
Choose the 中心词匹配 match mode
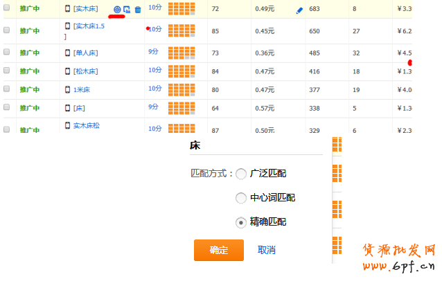pos(241,198)
